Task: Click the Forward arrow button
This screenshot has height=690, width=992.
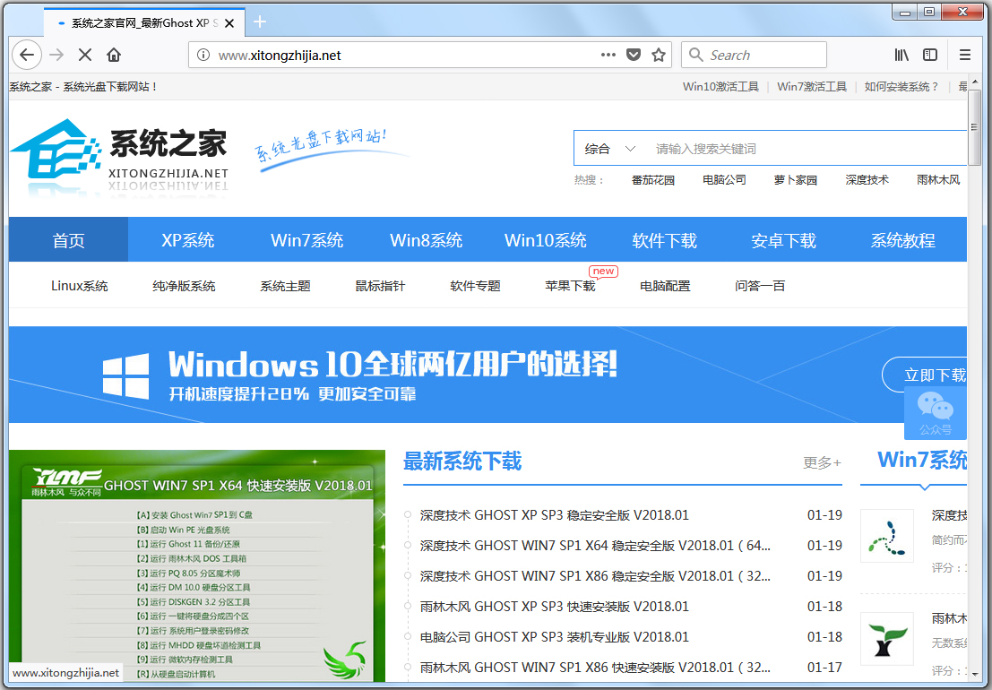Action: 57,55
